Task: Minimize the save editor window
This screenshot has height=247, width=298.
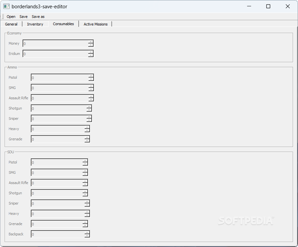Action: [249, 7]
